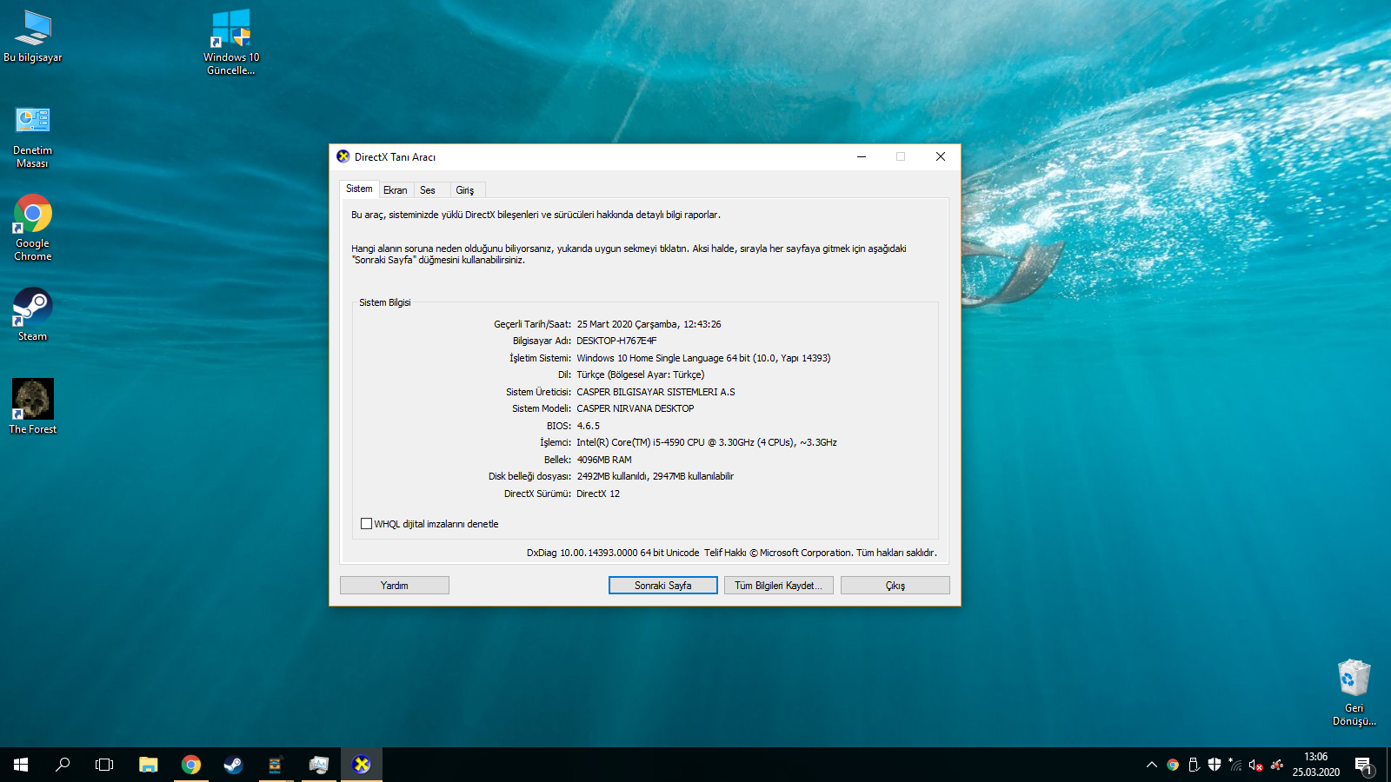Click the Yardım button
The height and width of the screenshot is (782, 1391).
[395, 586]
